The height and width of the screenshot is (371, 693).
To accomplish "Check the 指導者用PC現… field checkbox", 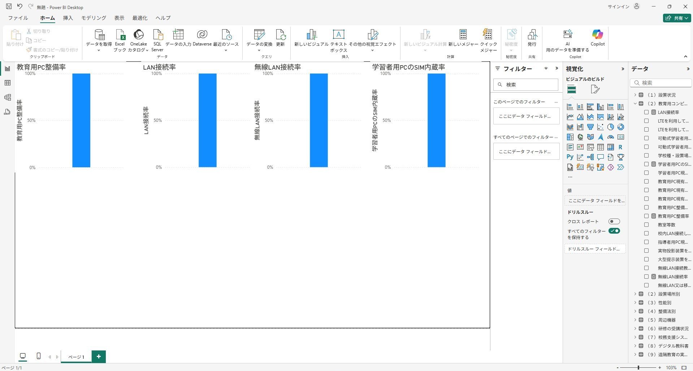I will [x=646, y=242].
